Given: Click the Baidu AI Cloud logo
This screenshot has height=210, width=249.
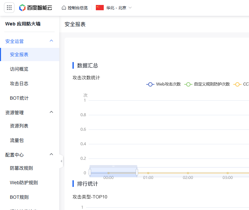Looking at the screenshot, I should pyautogui.click(x=36, y=8).
